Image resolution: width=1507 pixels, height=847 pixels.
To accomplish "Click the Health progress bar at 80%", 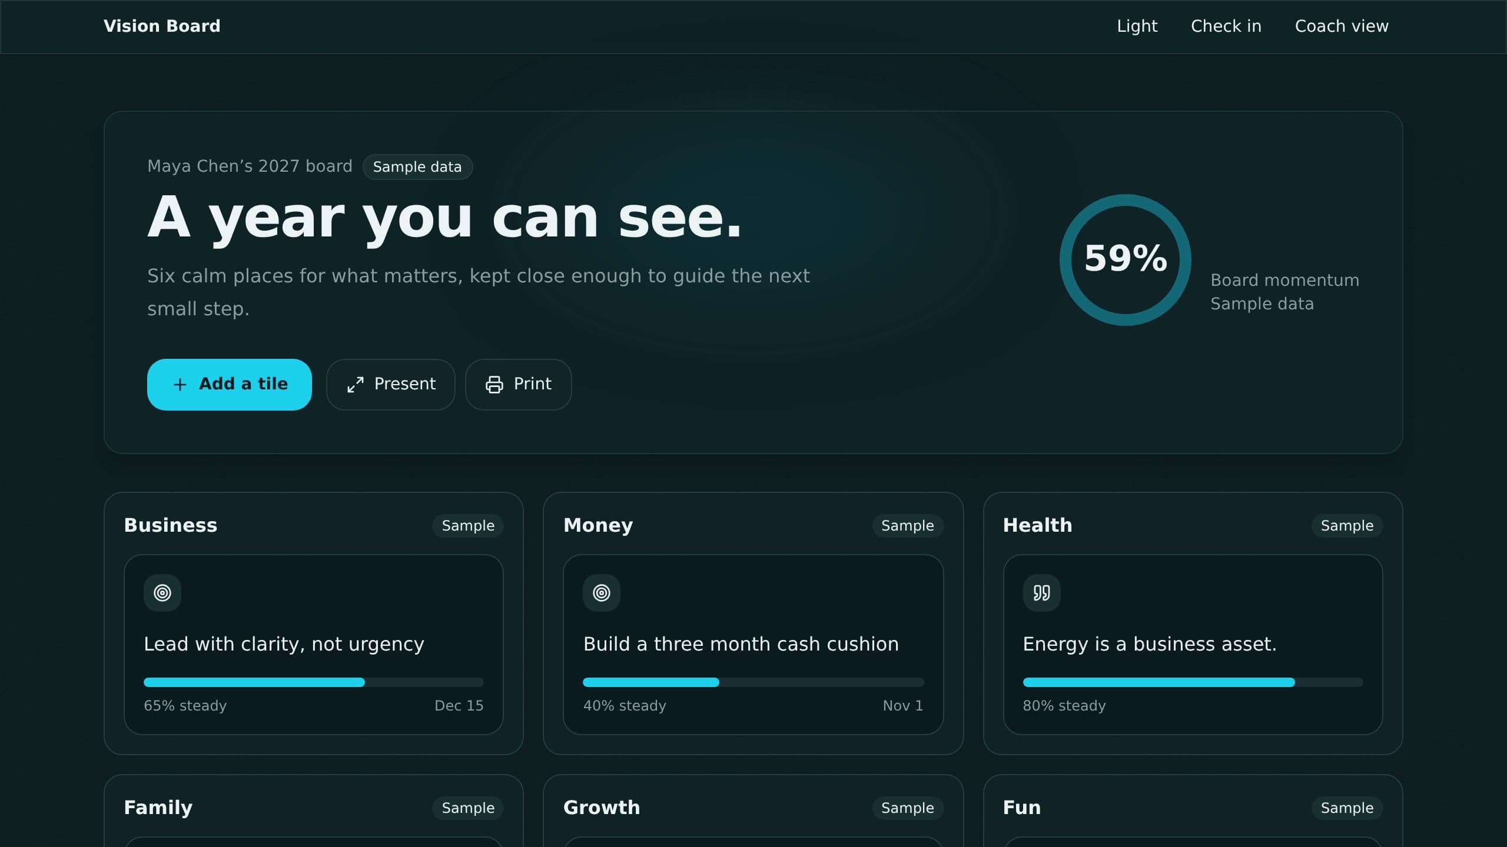I will (x=1193, y=682).
